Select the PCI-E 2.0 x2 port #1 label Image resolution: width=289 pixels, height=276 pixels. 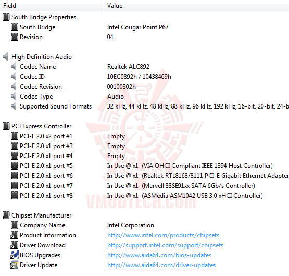pyautogui.click(x=46, y=136)
